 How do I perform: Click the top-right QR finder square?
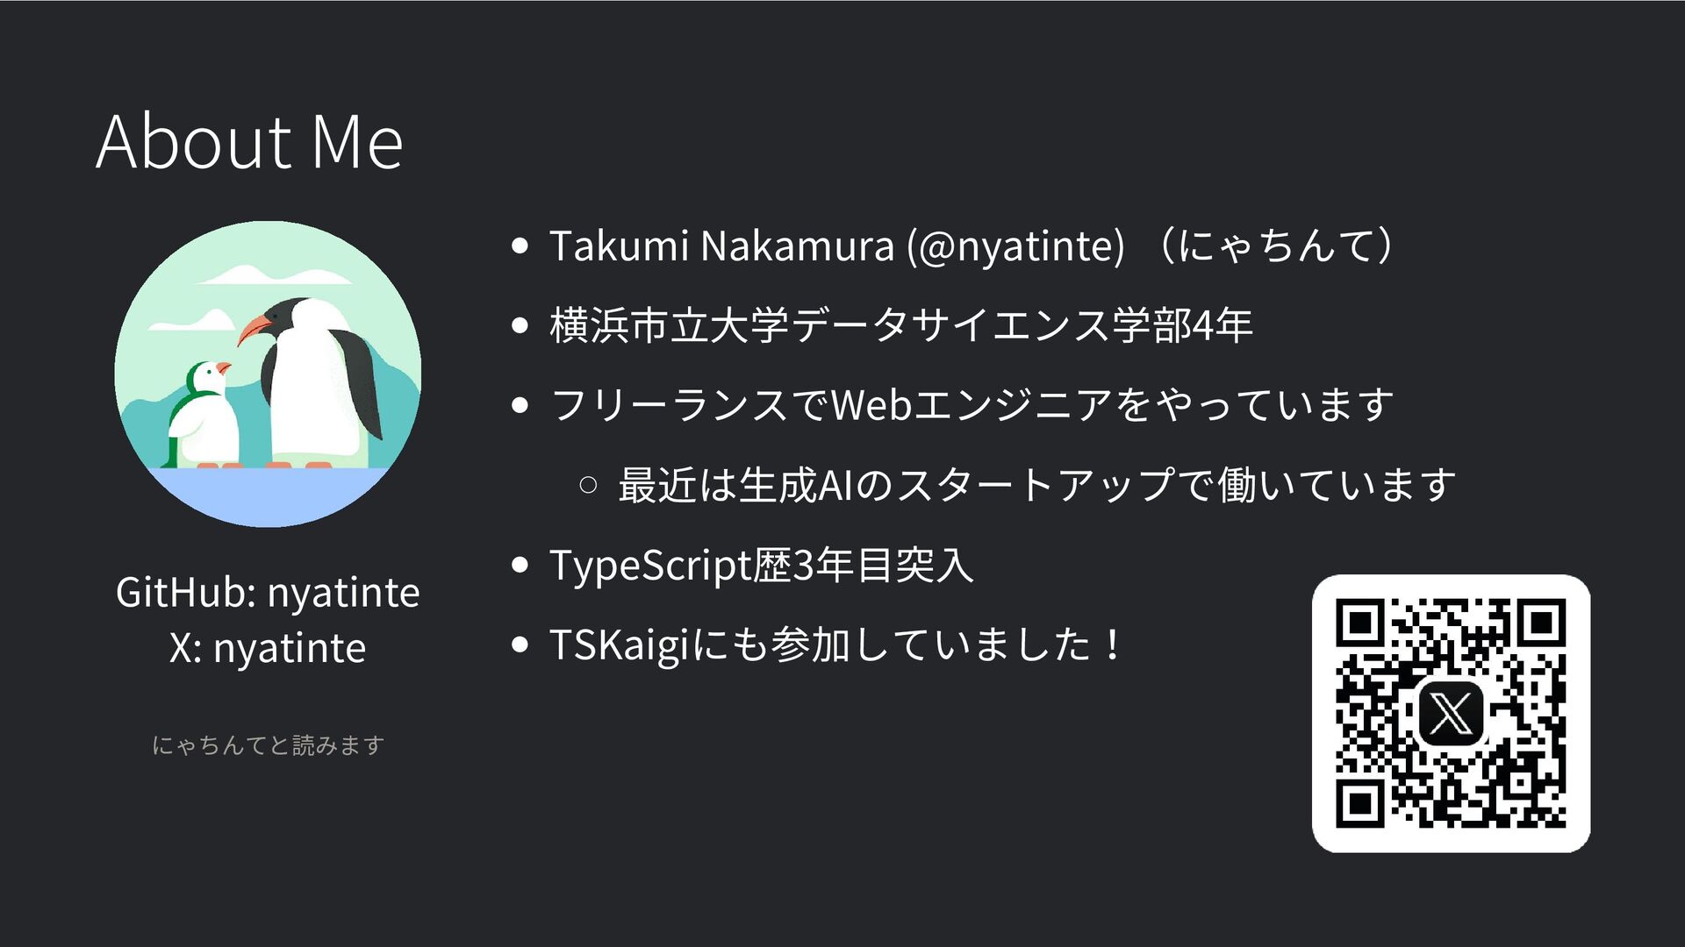[x=1542, y=623]
